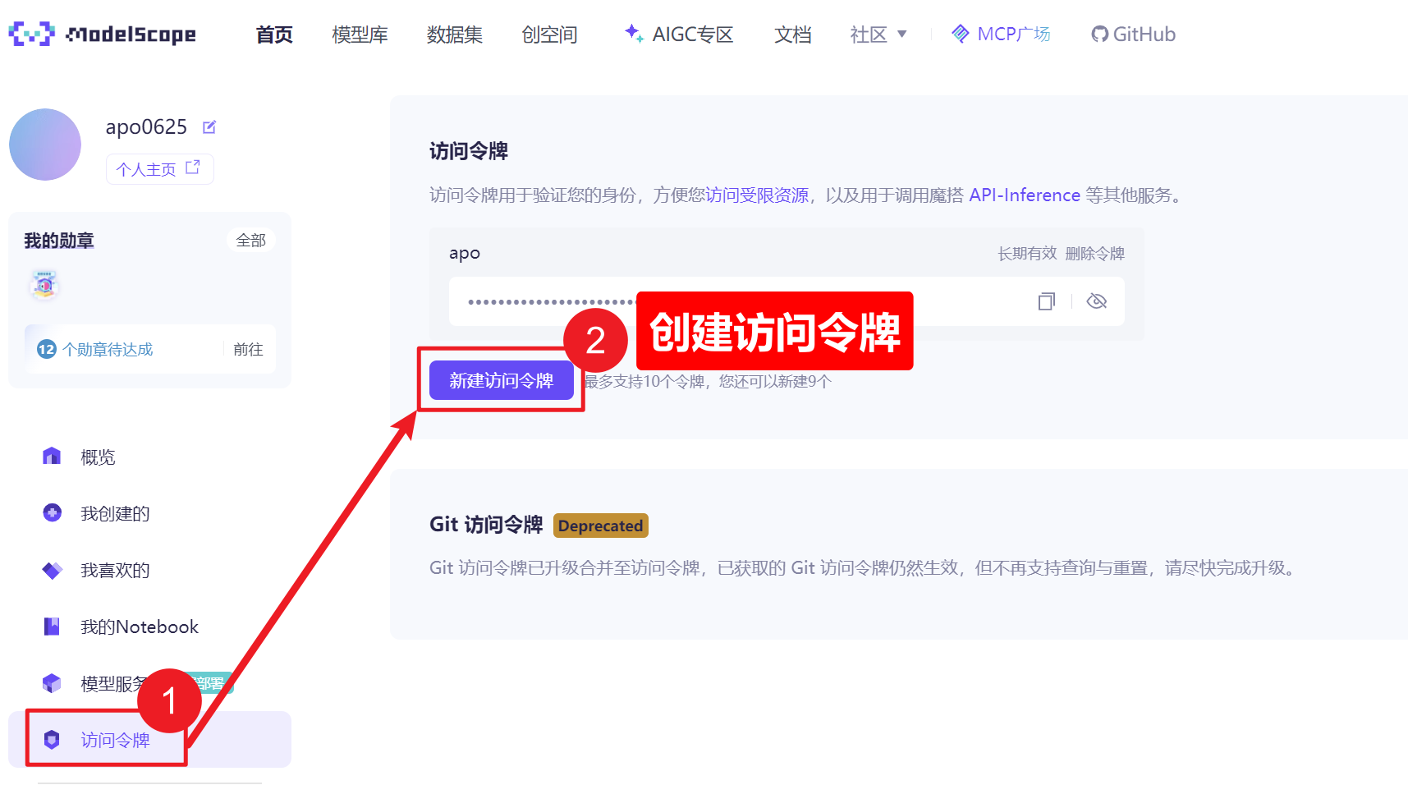Open the 数据集 section from top menu
Image resolution: width=1408 pixels, height=785 pixels.
(x=455, y=34)
